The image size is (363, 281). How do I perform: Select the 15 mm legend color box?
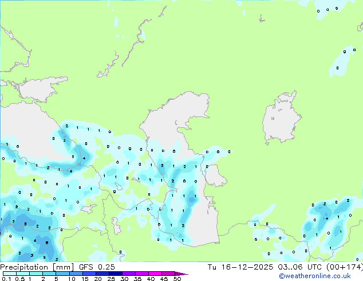pos(89,274)
